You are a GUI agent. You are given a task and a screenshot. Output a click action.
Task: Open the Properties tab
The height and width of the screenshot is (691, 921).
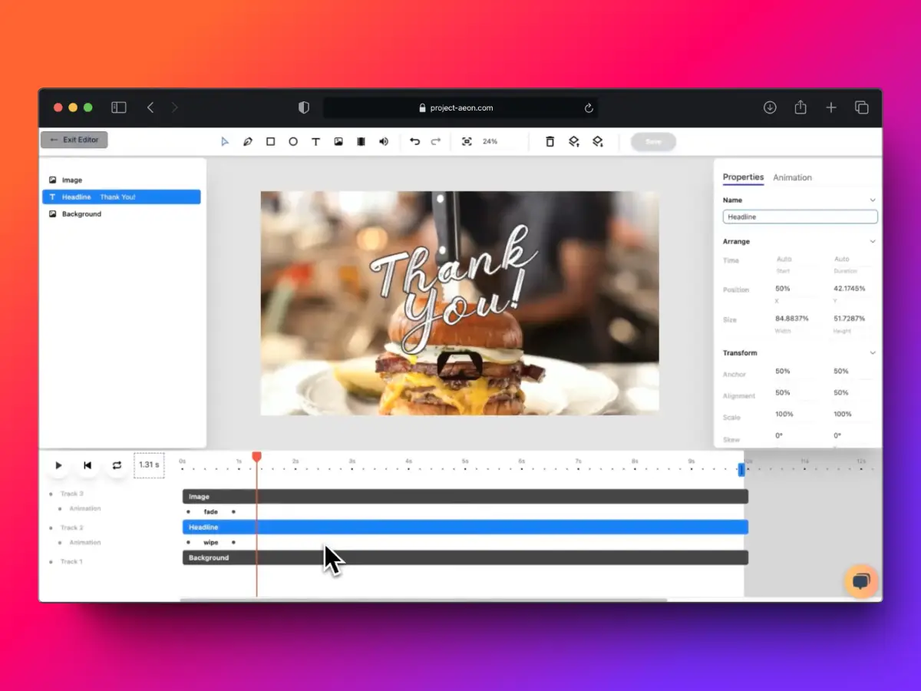[x=743, y=177]
